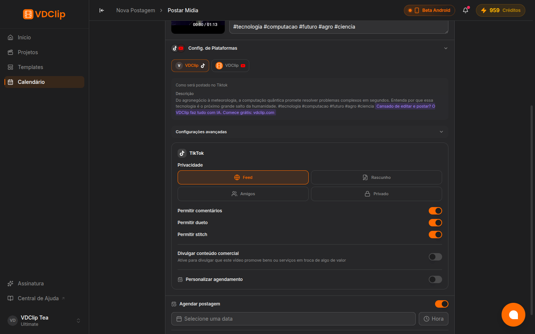Go to Projetos in sidebar
535x334 pixels.
44,52
